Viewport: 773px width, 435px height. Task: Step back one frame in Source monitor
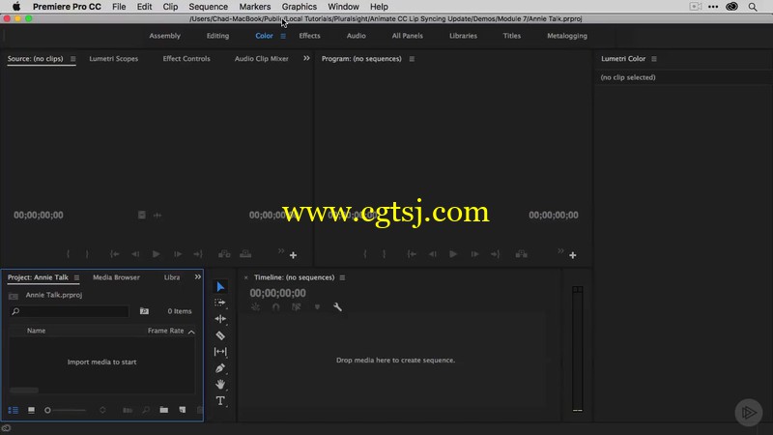point(135,254)
